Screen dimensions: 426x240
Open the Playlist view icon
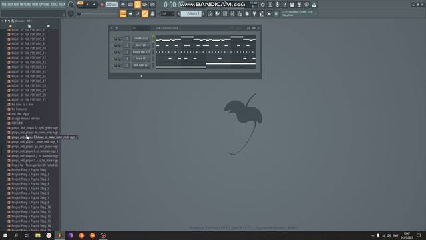coord(210,13)
